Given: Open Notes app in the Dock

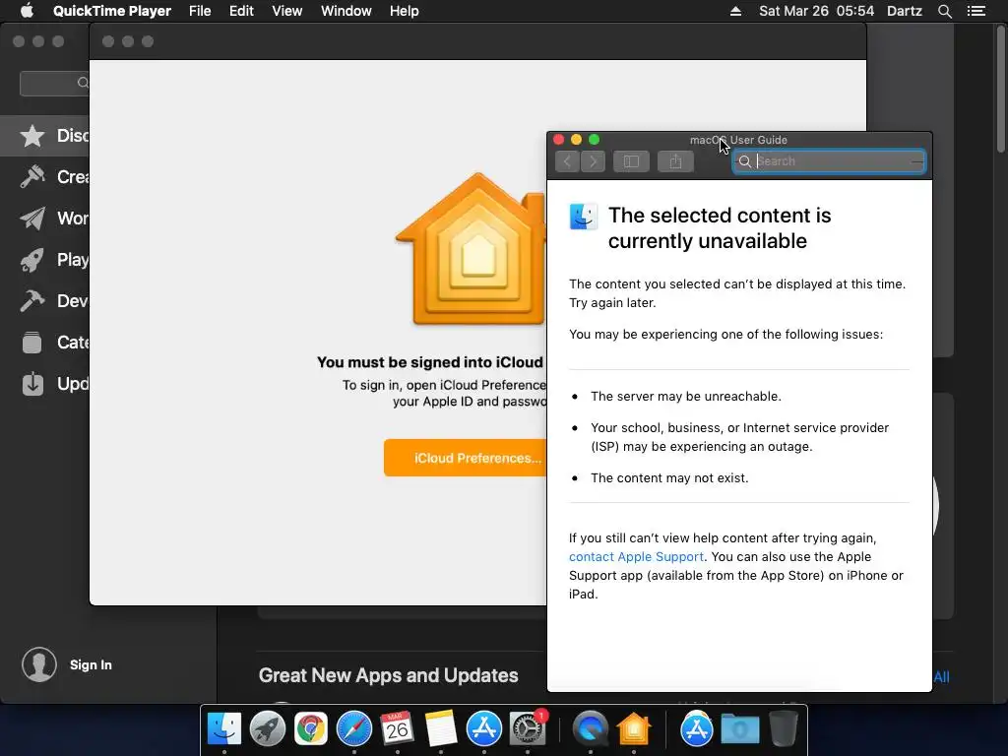Looking at the screenshot, I should [x=441, y=729].
